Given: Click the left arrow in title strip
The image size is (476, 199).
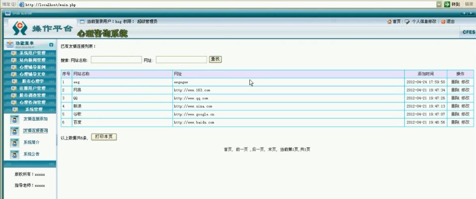Looking at the screenshot, I should click(463, 13).
